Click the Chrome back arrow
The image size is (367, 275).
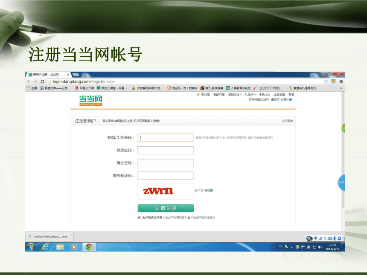point(29,81)
